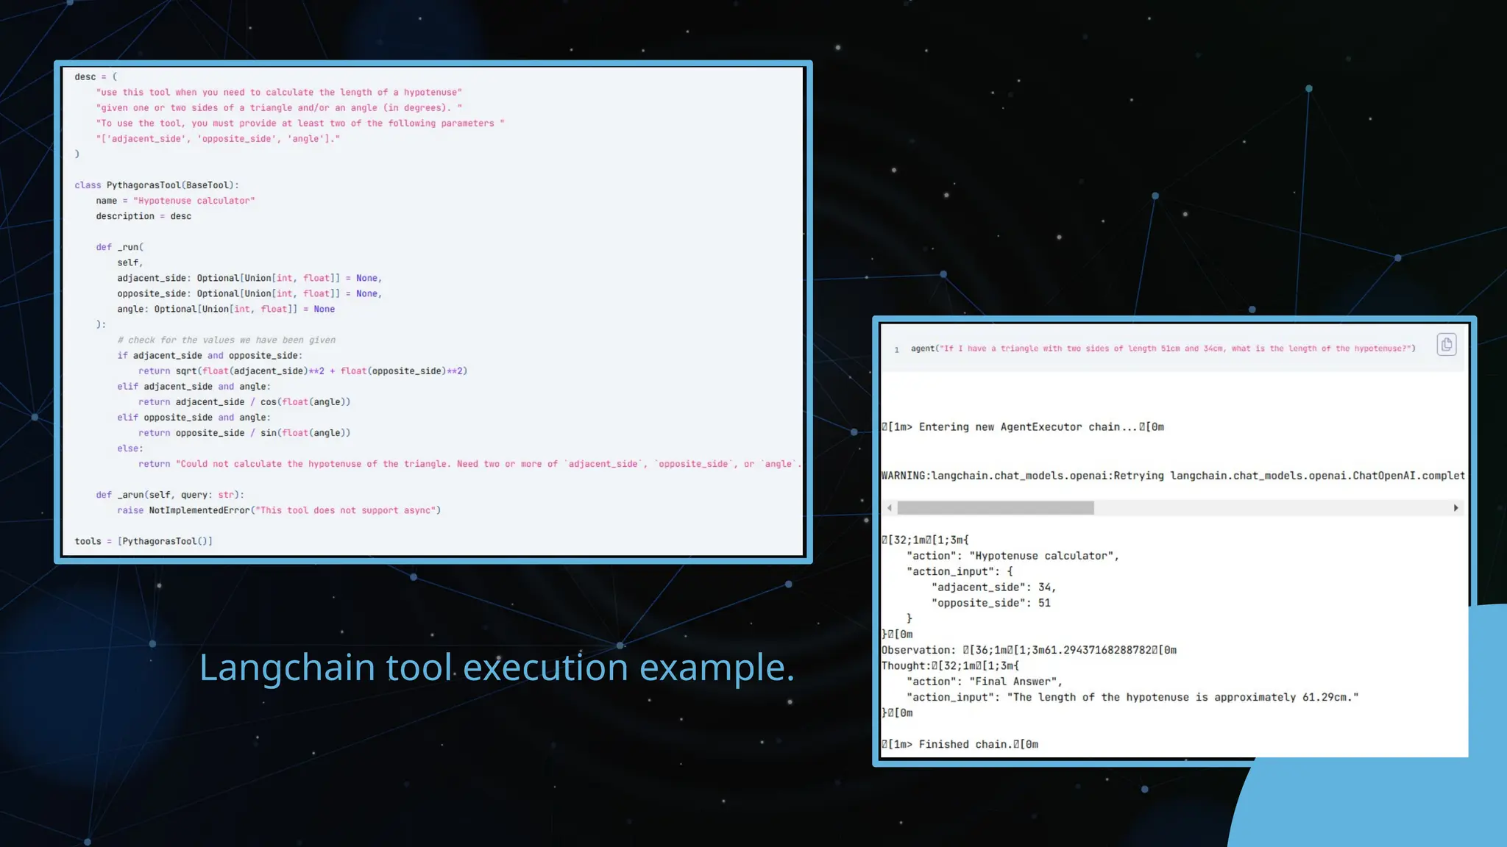Click the Observation 61.29437168288782 line
Image resolution: width=1507 pixels, height=847 pixels.
coord(1029,650)
